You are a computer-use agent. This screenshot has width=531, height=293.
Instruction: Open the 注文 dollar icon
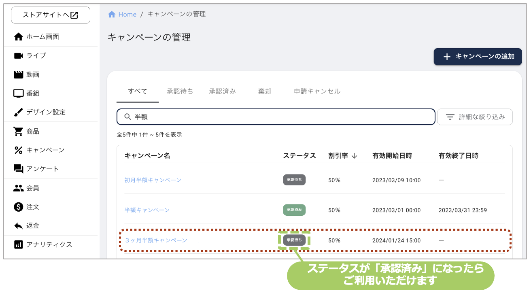18,207
